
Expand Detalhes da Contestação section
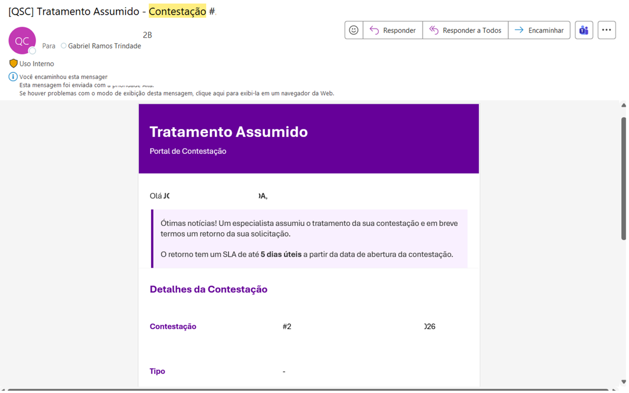point(208,289)
